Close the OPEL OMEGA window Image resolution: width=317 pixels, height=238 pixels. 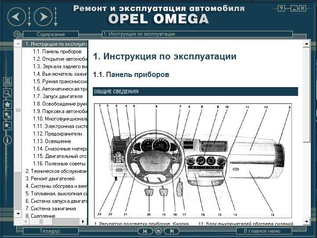pyautogui.click(x=302, y=8)
